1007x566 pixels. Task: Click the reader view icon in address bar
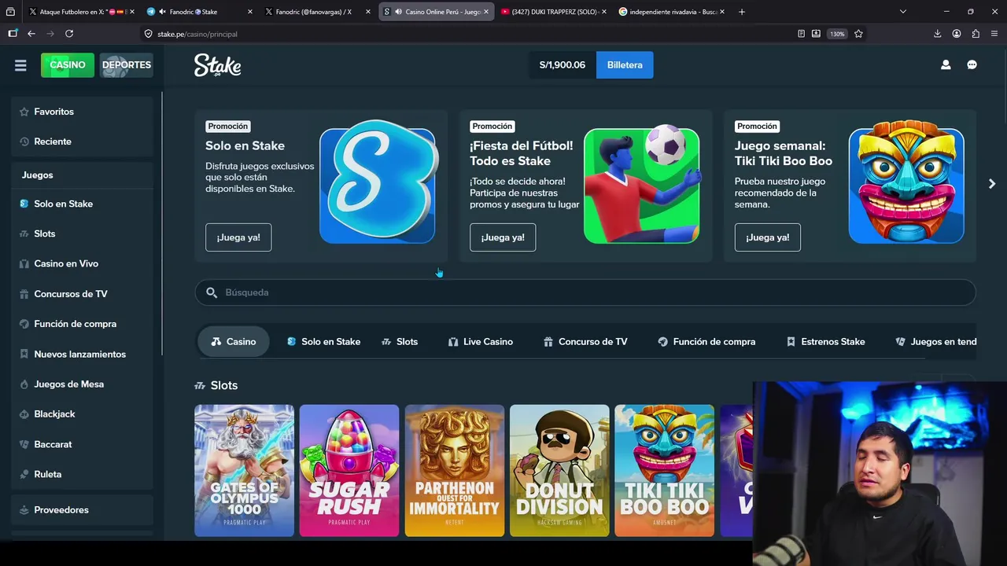tap(801, 34)
